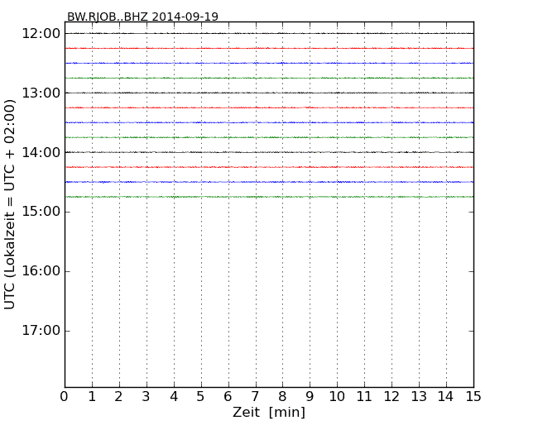The width and height of the screenshot is (538, 430).
Task: Select the 13:00 y-axis tick label
Action: (41, 93)
